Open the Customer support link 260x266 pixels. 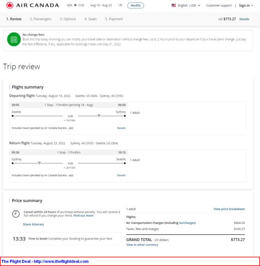219,5
